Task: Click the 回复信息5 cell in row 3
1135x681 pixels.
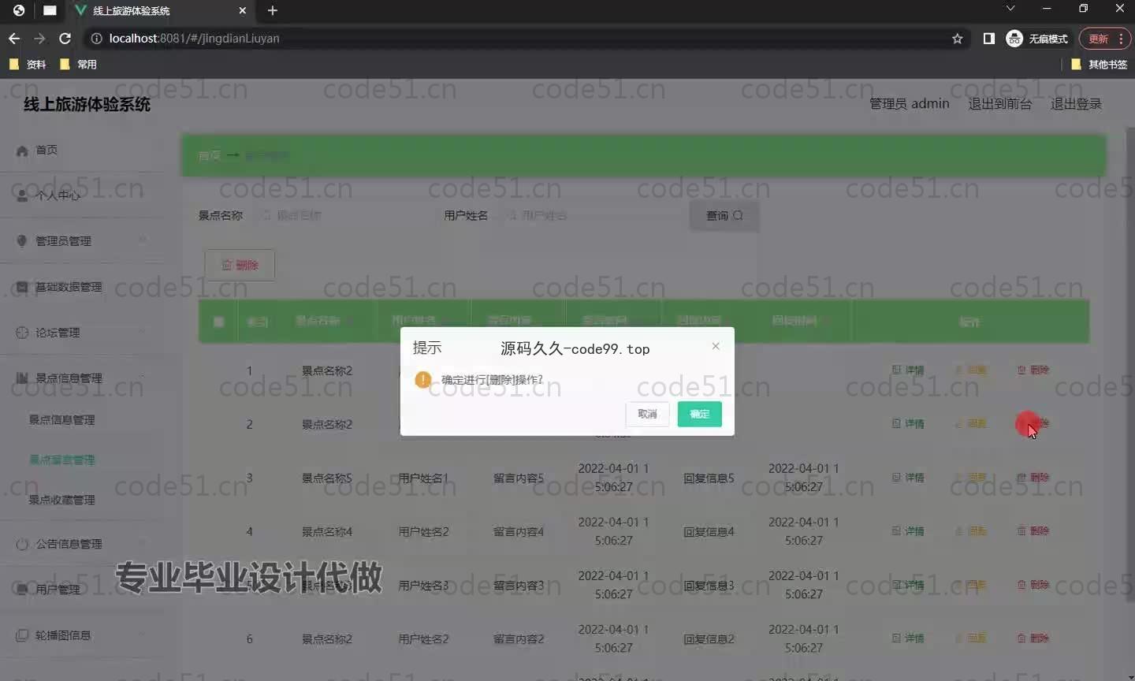Action: pos(709,478)
